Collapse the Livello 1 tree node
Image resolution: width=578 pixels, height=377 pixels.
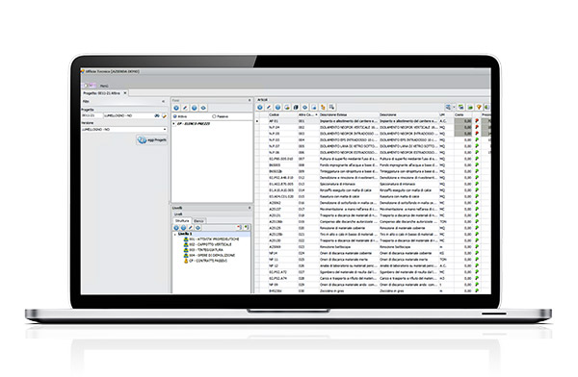tap(174, 234)
